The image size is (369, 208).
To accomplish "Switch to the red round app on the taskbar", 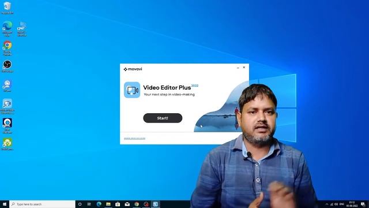I will click(x=146, y=204).
